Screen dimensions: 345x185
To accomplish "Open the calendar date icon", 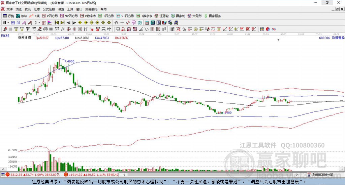I will (147, 22).
